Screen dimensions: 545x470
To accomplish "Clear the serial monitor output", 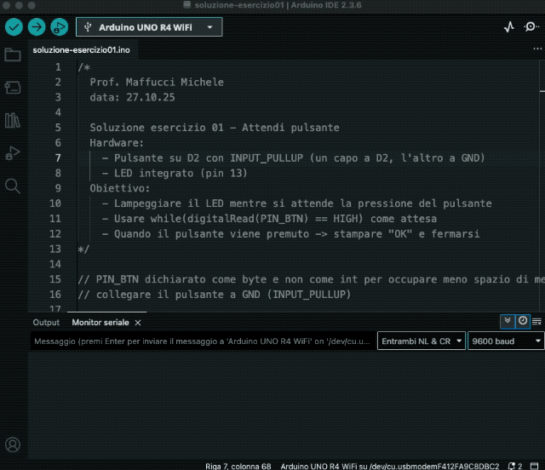I will click(x=536, y=321).
